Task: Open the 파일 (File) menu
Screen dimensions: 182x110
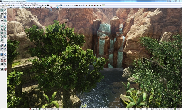Action: [2, 3]
